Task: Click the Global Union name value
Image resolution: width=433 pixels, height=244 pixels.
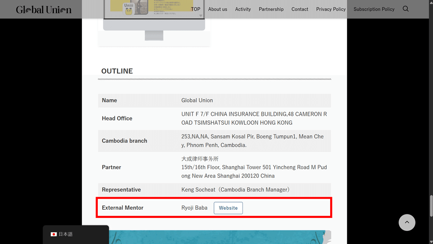Action: pos(197,100)
